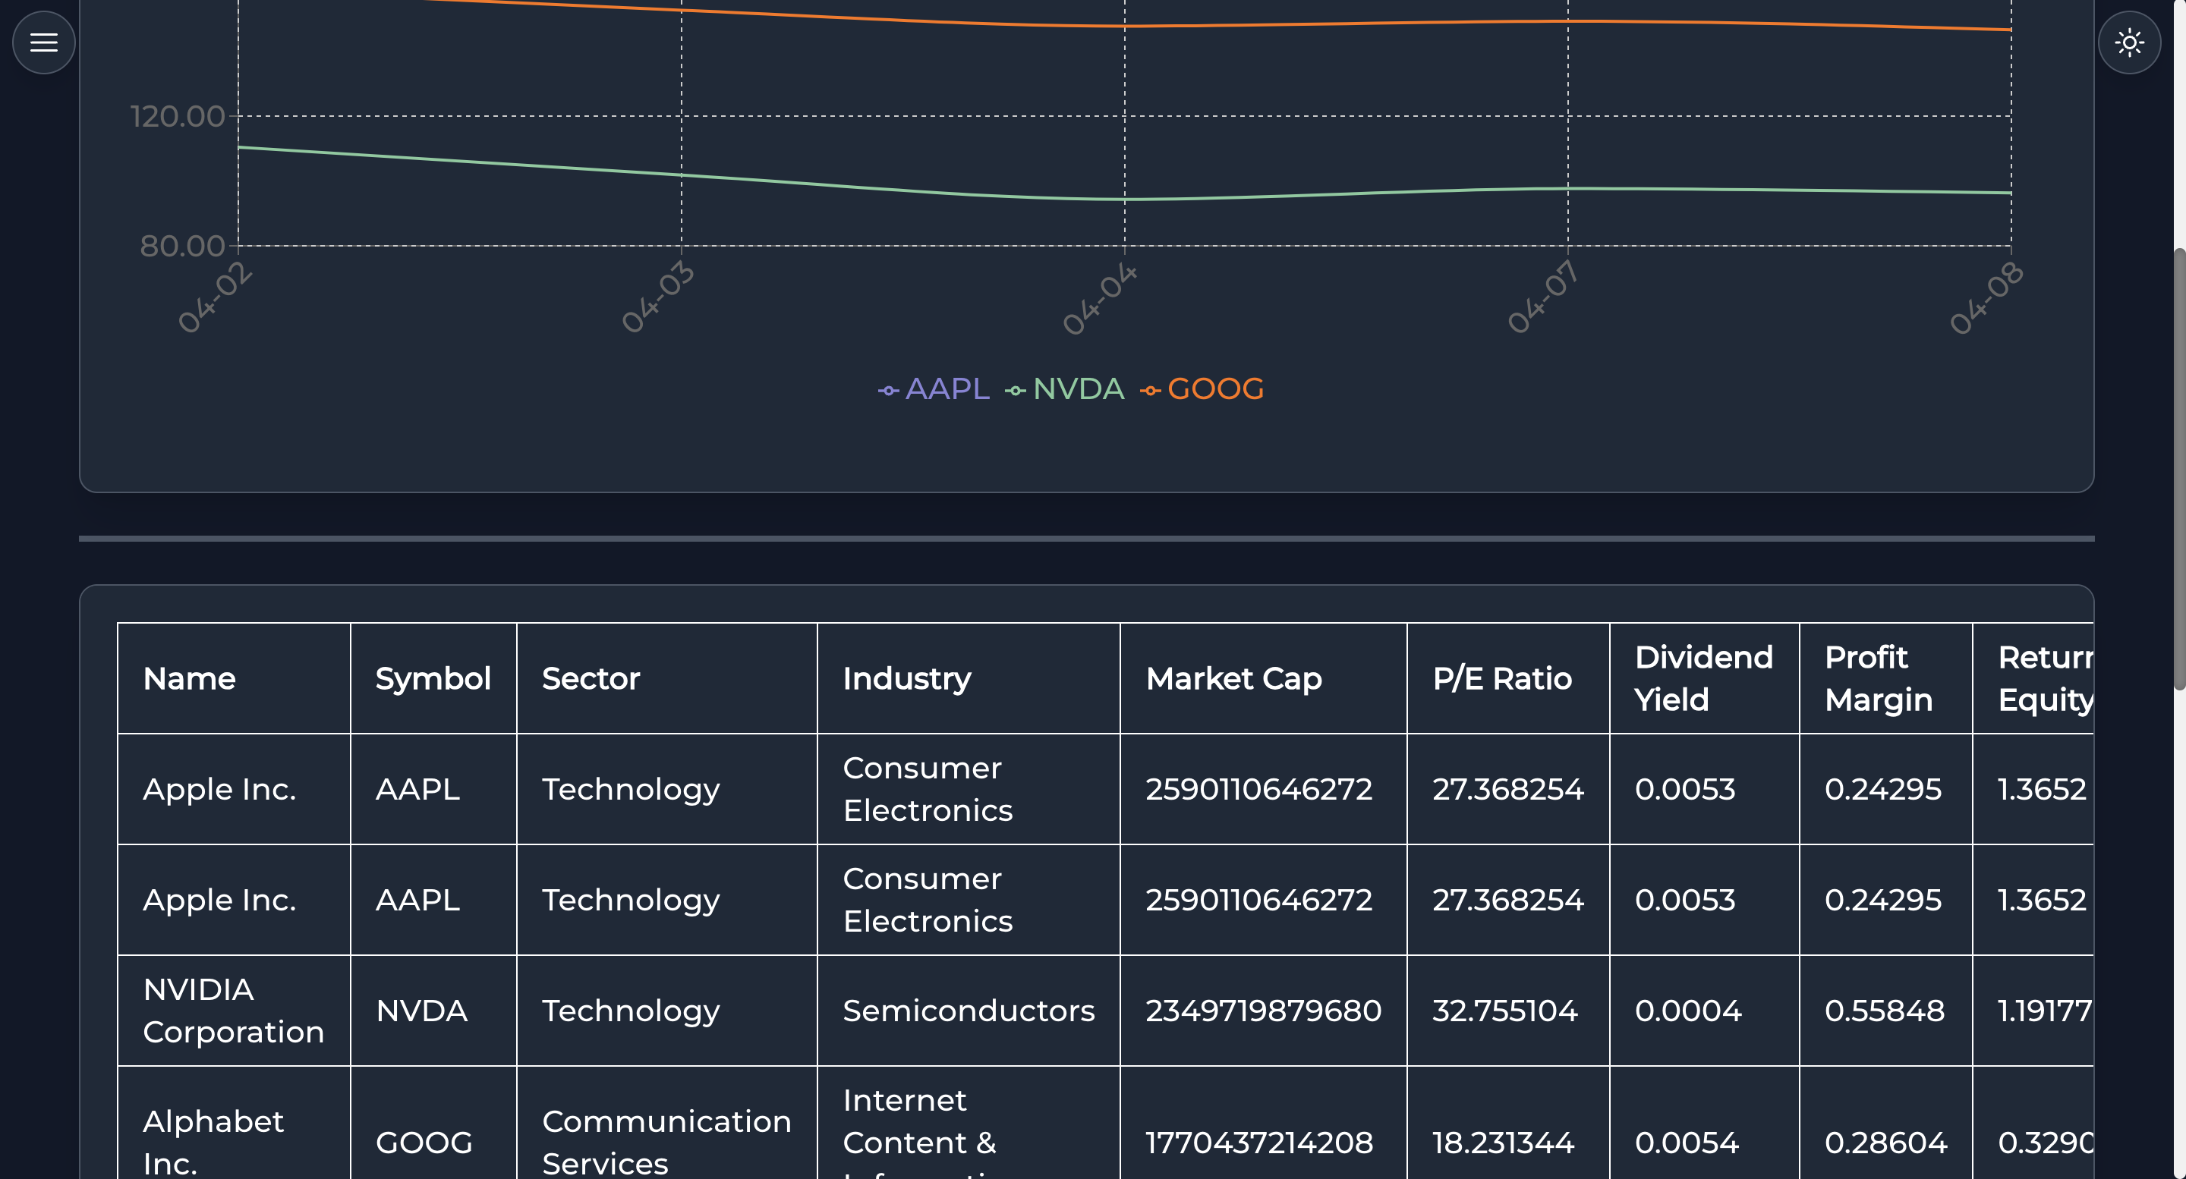Toggle GOOG visibility in chart legend
The image size is (2186, 1179).
1215,388
